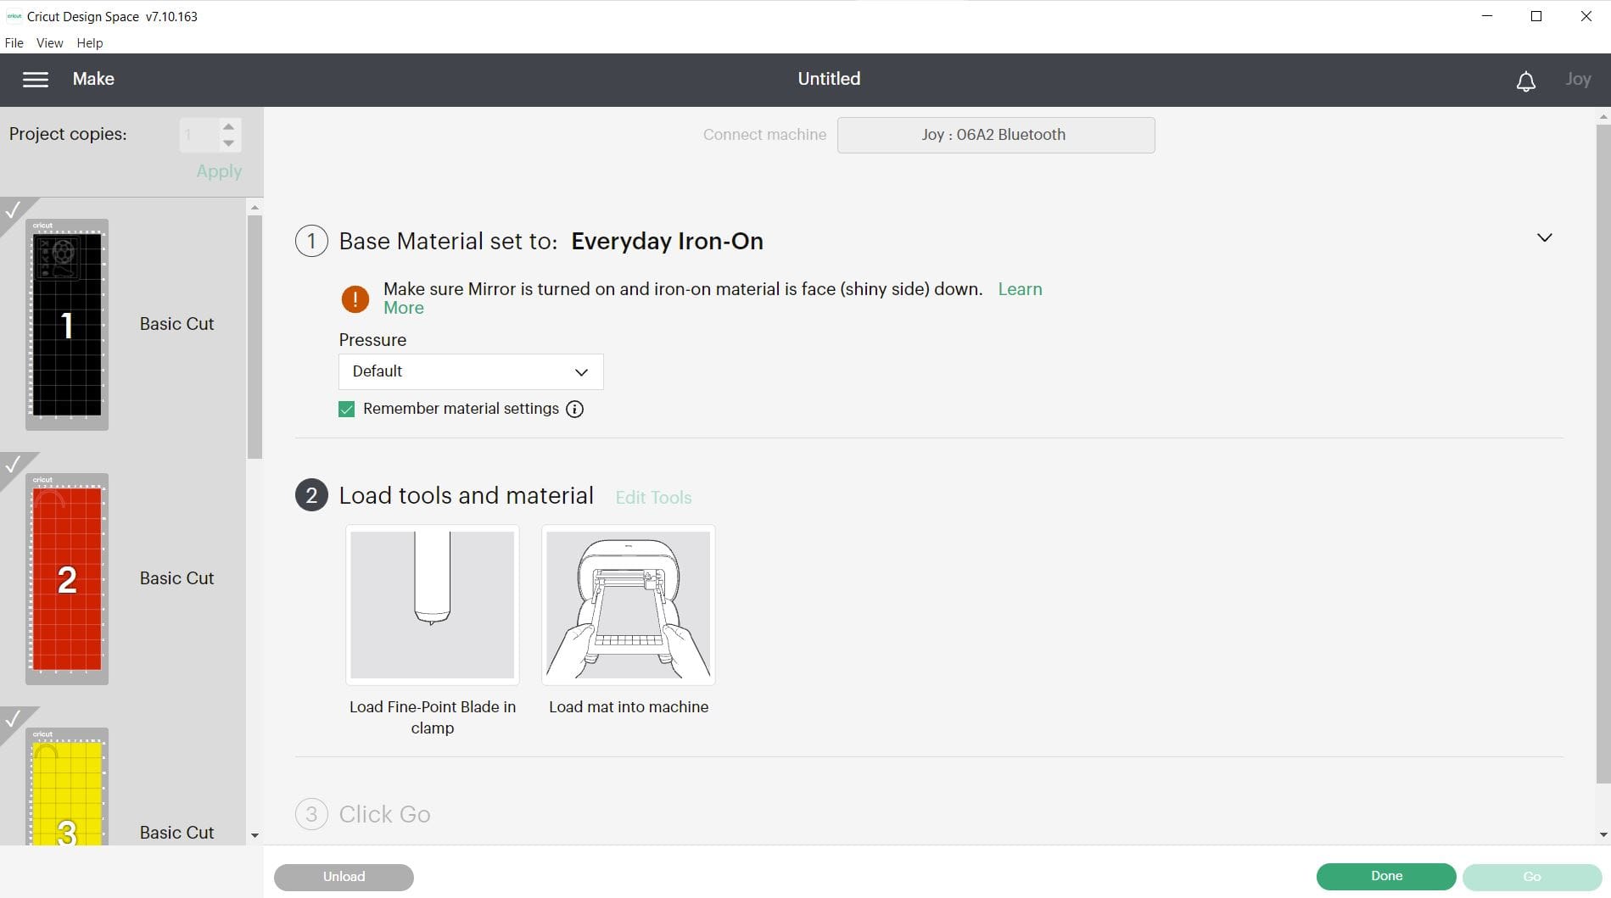1611x898 pixels.
Task: Click the Everyday Iron-On material name
Action: [667, 242]
